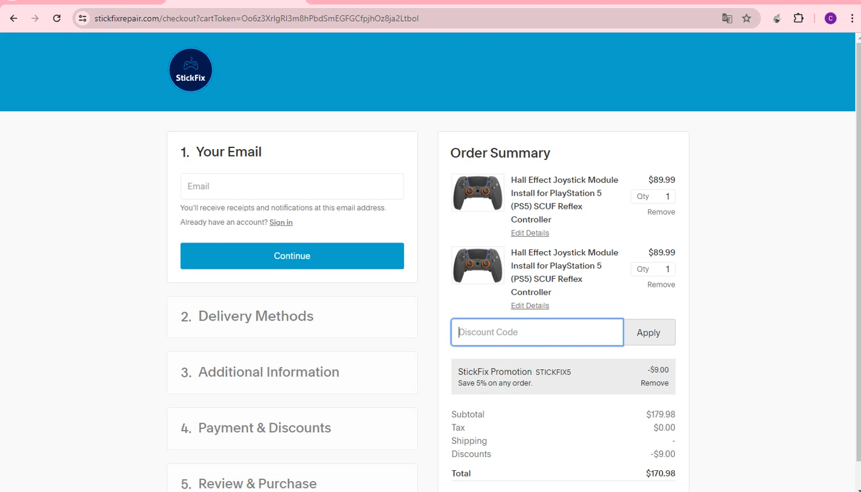This screenshot has height=492, width=861.
Task: Remove the first Hall Effect Joystick item
Action: pos(661,212)
